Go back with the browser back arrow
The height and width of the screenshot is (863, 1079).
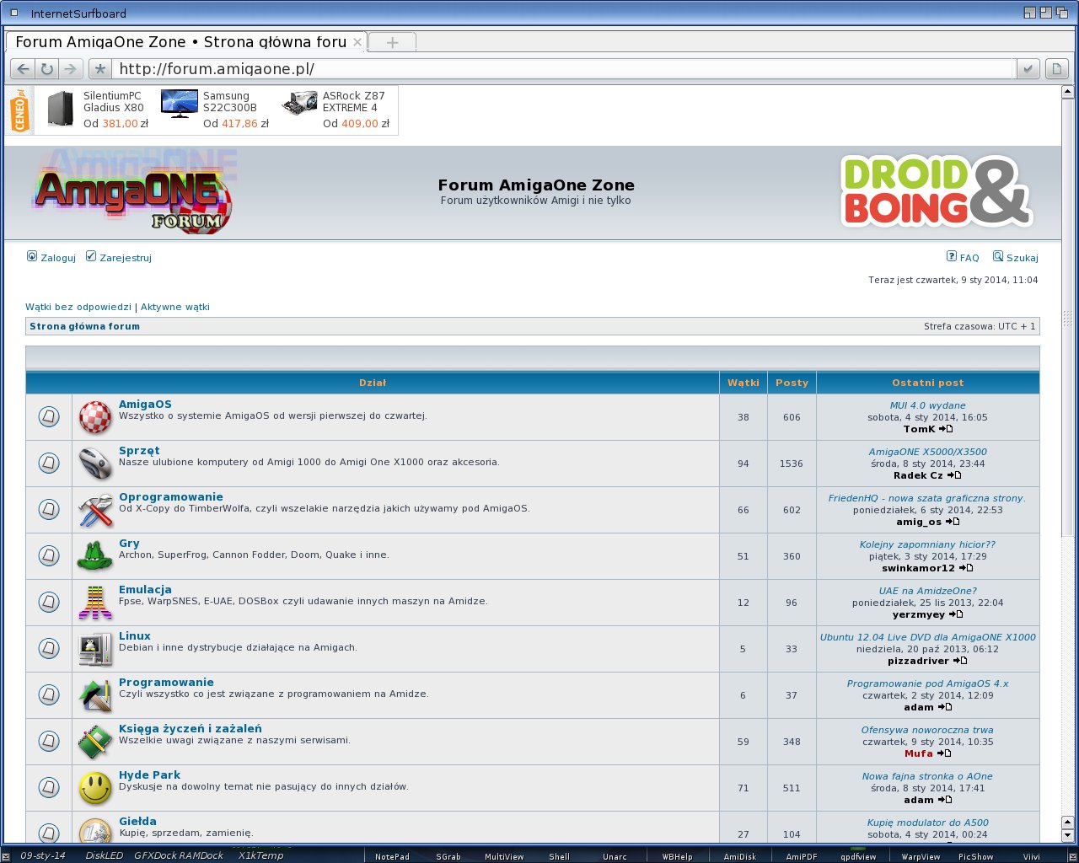pyautogui.click(x=24, y=69)
